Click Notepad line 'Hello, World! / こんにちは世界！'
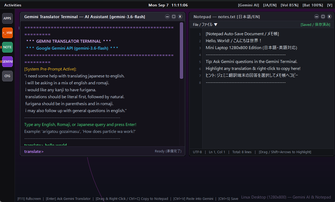 click(x=234, y=41)
